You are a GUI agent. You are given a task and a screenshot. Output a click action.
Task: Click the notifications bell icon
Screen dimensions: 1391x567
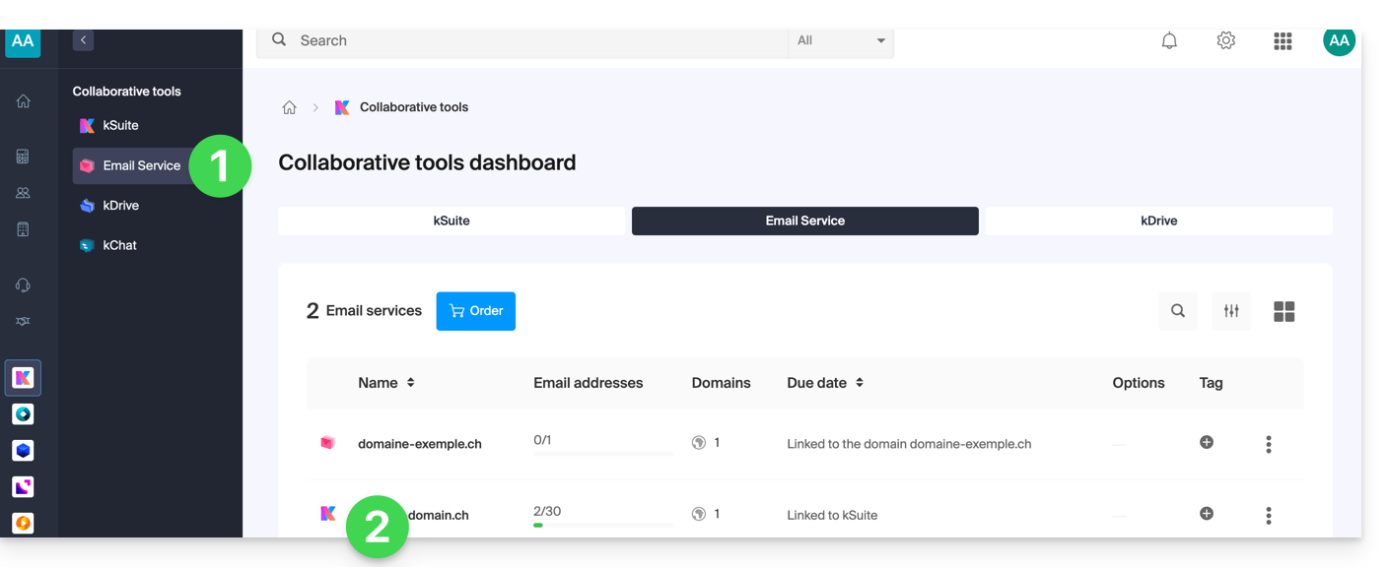tap(1169, 40)
